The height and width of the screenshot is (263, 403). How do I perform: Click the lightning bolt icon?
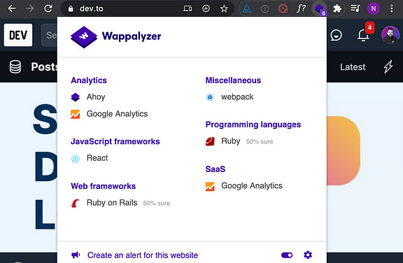point(388,66)
